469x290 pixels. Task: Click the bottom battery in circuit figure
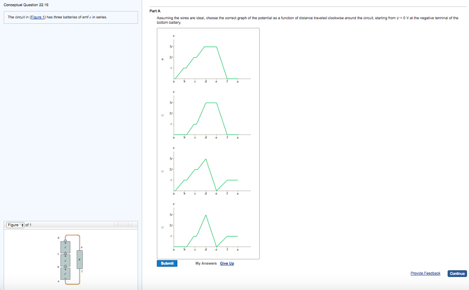click(x=65, y=273)
